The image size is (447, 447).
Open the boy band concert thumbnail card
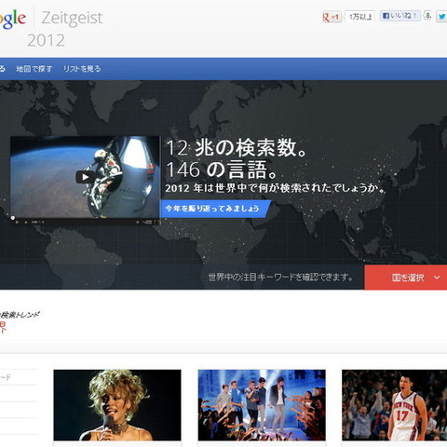[262, 405]
